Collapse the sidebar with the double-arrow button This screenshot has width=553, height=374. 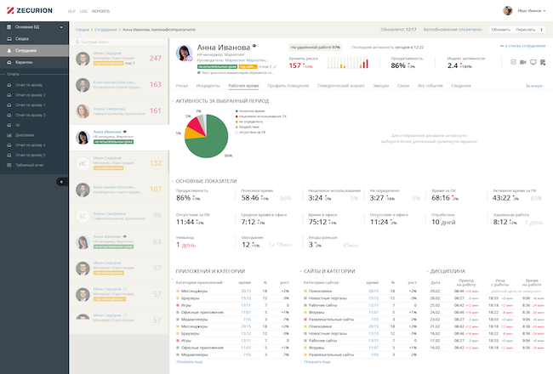pyautogui.click(x=61, y=182)
